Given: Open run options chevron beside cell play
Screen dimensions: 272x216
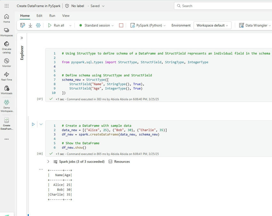Looking at the screenshot, I should (x=41, y=124).
